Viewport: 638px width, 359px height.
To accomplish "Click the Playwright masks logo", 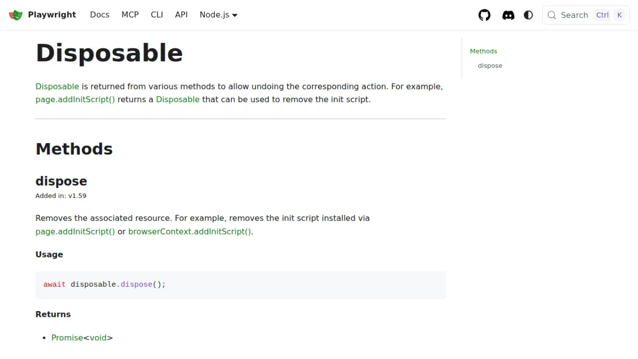I will 16,15.
